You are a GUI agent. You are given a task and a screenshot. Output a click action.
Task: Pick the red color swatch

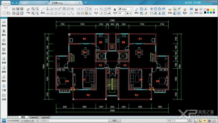pyautogui.click(x=208, y=10)
